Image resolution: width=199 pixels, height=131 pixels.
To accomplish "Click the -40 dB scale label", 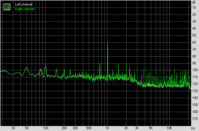I will click(x=194, y=28).
